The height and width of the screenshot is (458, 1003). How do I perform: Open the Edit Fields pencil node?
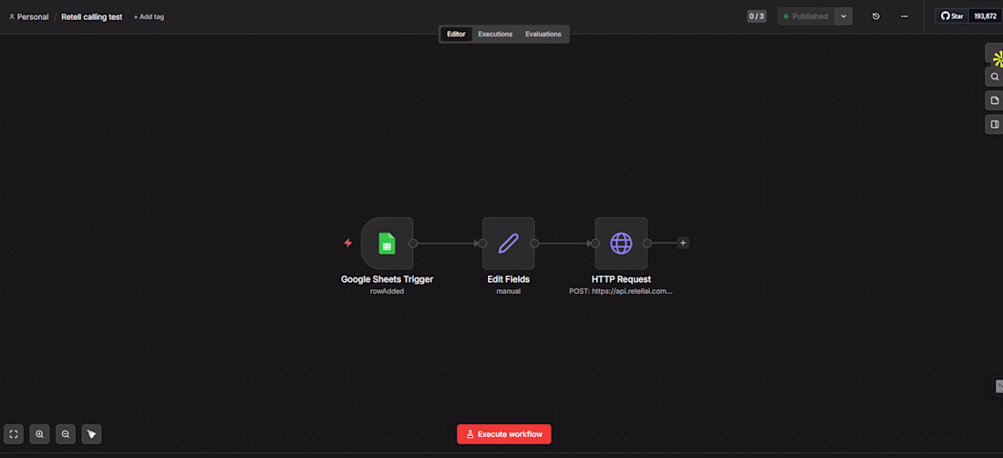[509, 243]
